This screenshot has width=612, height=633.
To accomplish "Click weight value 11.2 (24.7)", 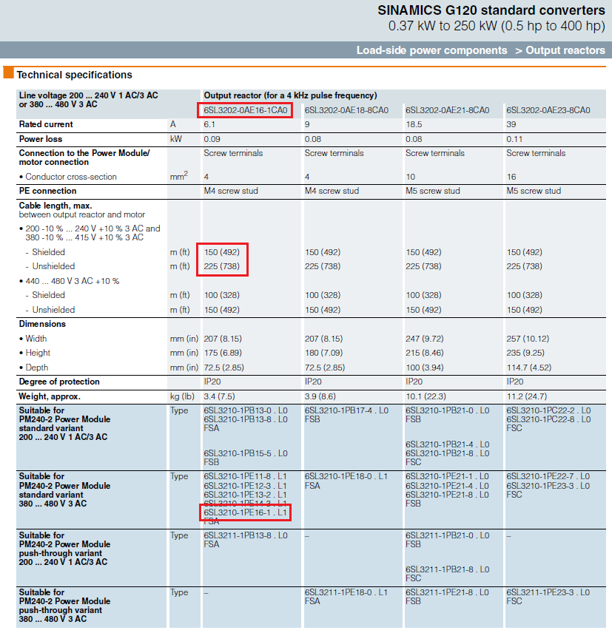I will [x=527, y=396].
